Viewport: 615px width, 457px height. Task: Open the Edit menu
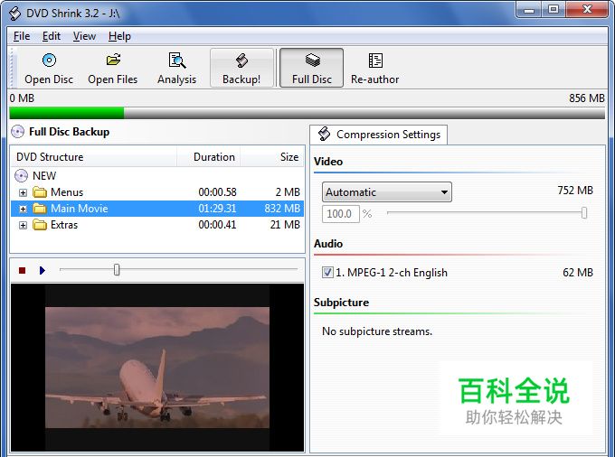pyautogui.click(x=52, y=36)
